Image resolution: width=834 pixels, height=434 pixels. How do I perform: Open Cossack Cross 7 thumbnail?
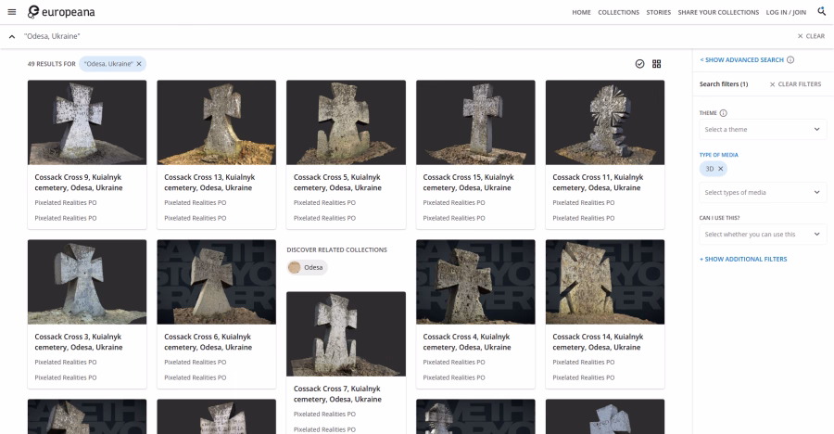[346, 334]
